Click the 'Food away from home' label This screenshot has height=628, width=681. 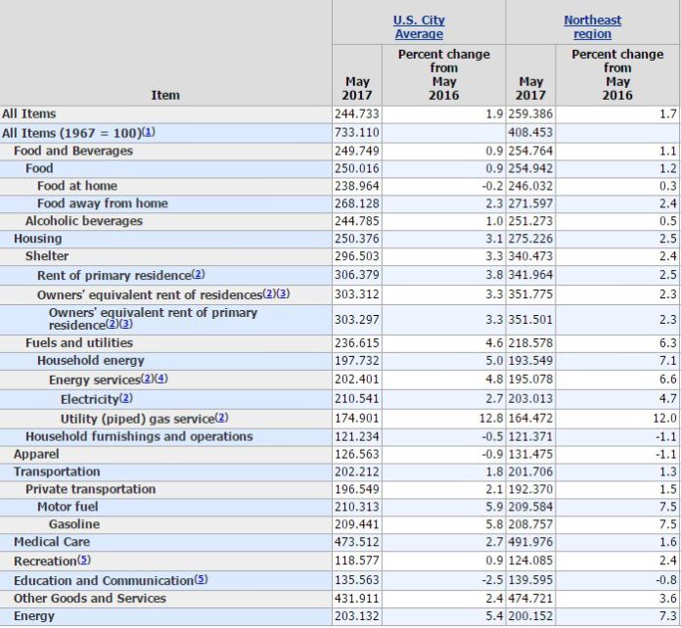[102, 203]
